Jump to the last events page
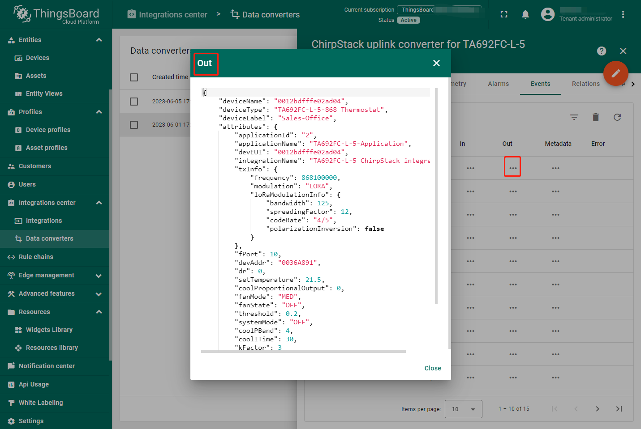641x429 pixels. pos(619,409)
